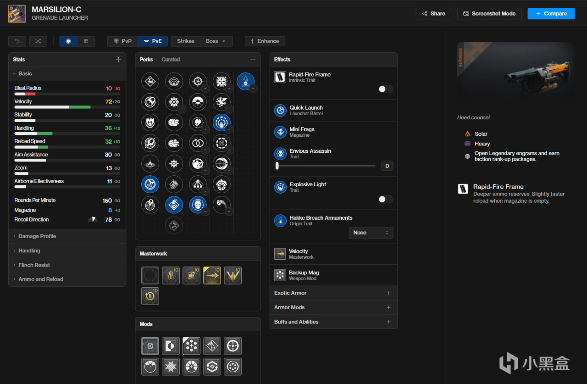Activate Screenshot Mode

tap(489, 14)
